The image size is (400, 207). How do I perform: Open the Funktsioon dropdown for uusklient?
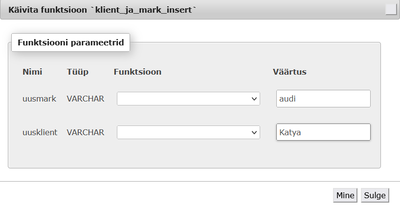click(x=188, y=132)
